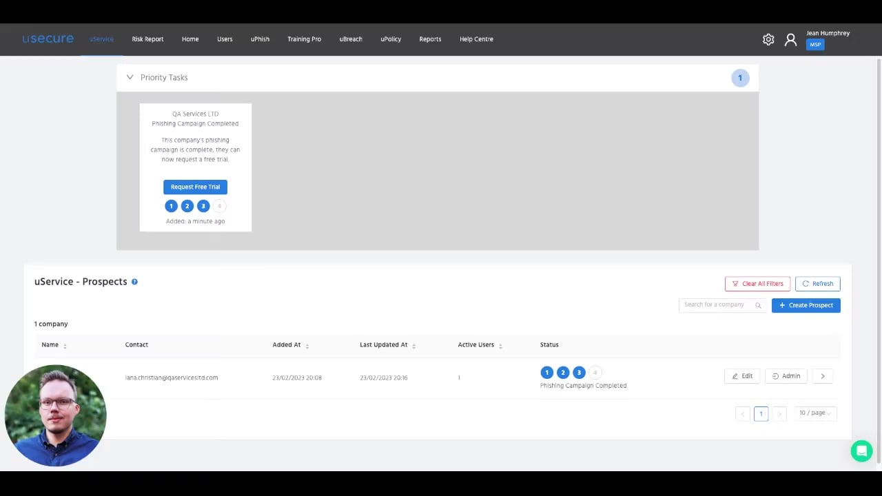Screen dimensions: 882x496
Task: Click the 23/02/2023 20:16 updated date
Action: 383,378
